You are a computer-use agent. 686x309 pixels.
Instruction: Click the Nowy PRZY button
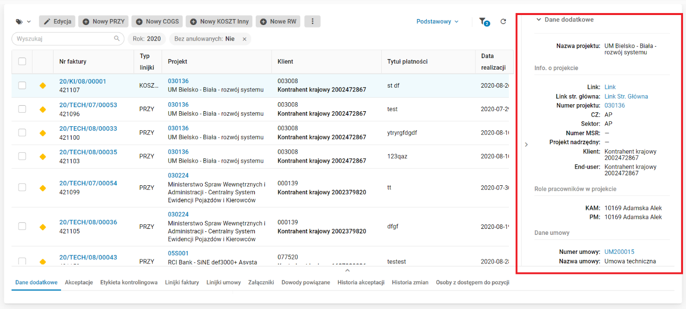(x=104, y=22)
